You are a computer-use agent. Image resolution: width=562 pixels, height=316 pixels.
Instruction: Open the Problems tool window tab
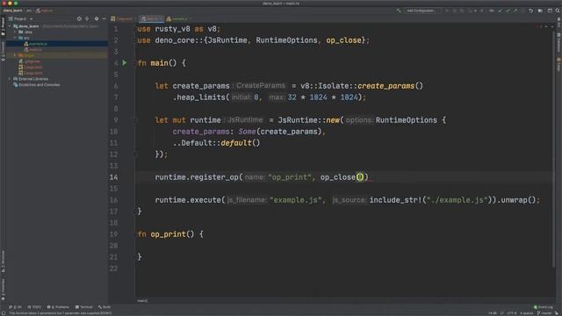coord(58,307)
